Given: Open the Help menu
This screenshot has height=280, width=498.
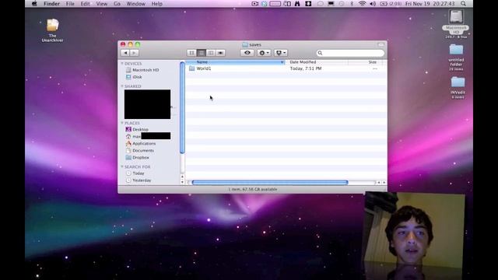Looking at the screenshot, I should (157, 4).
